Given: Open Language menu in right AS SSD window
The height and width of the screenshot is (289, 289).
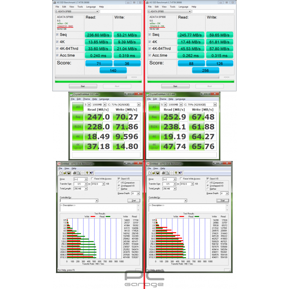Looking at the screenshot, I should 184,7.
